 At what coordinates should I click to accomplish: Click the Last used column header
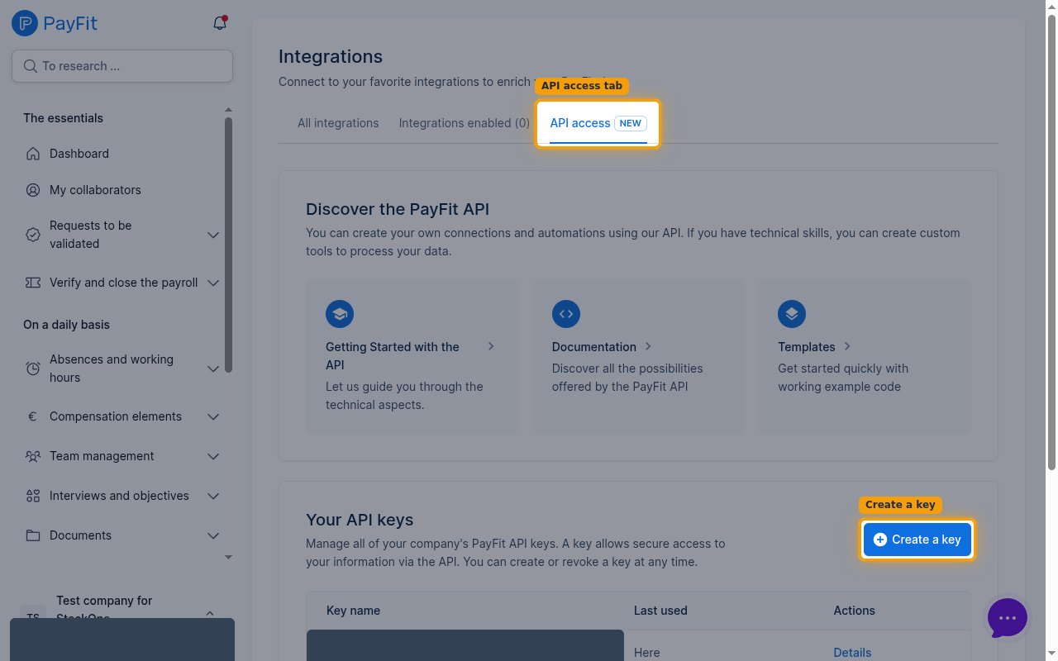[660, 611]
